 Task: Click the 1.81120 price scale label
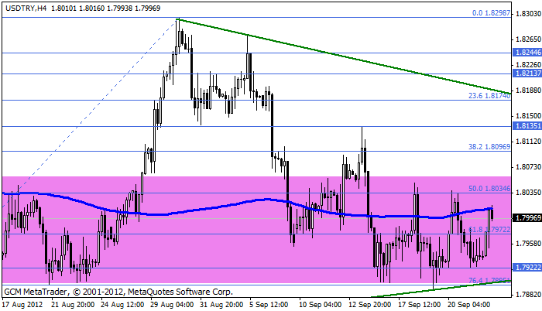tap(528, 142)
